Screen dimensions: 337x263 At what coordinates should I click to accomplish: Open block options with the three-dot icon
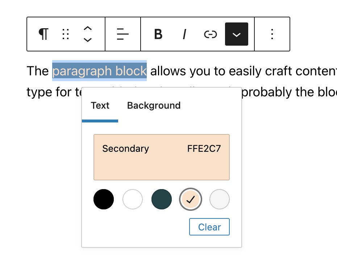[x=272, y=34]
